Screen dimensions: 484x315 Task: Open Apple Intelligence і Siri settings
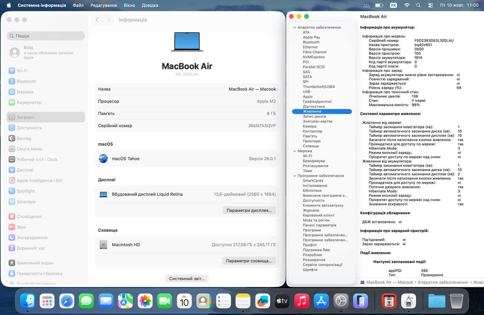[x=45, y=180]
